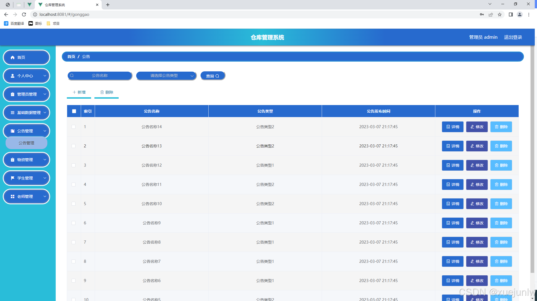Bookmark this page with the star icon

tap(500, 14)
